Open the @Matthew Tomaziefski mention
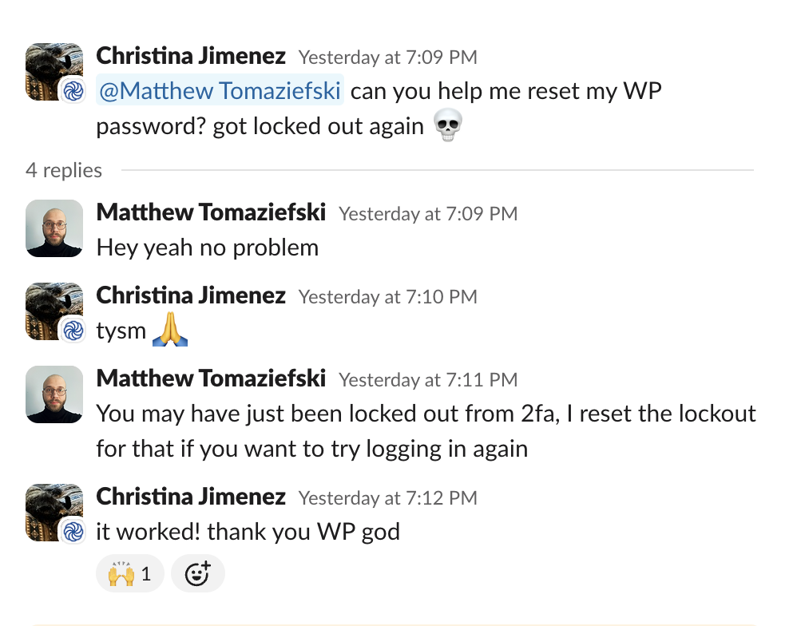789x626 pixels. point(220,91)
